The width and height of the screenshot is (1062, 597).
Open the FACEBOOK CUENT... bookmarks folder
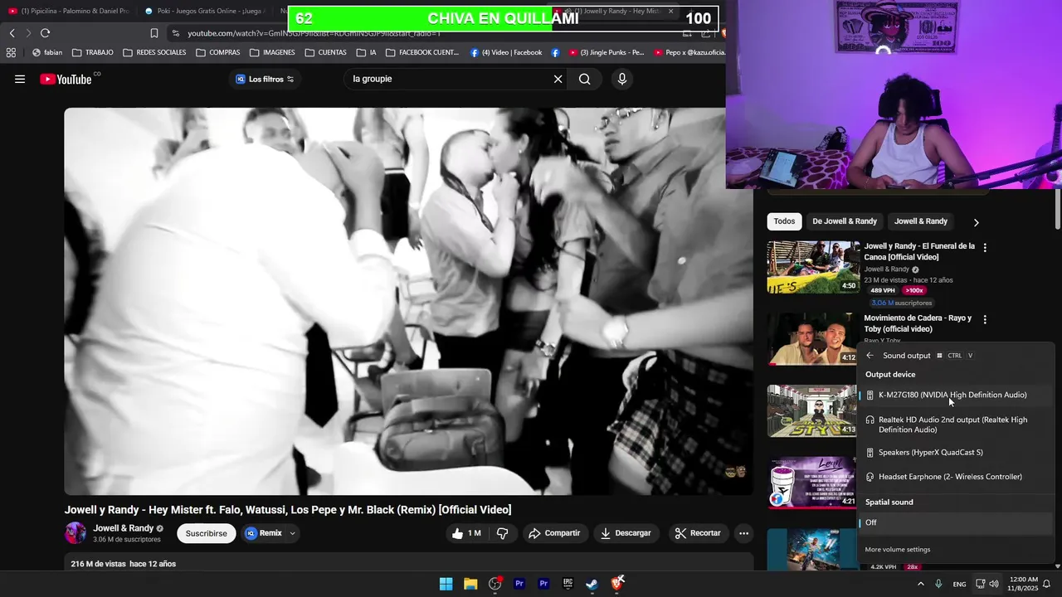point(421,52)
